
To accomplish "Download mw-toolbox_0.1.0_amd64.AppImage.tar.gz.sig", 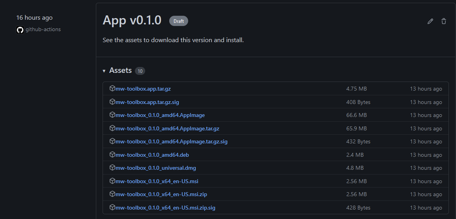I will pos(171,142).
